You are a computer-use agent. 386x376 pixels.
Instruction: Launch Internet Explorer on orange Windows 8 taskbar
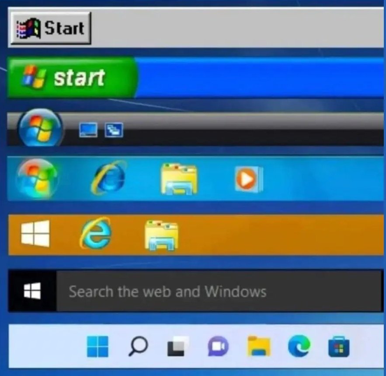(95, 233)
